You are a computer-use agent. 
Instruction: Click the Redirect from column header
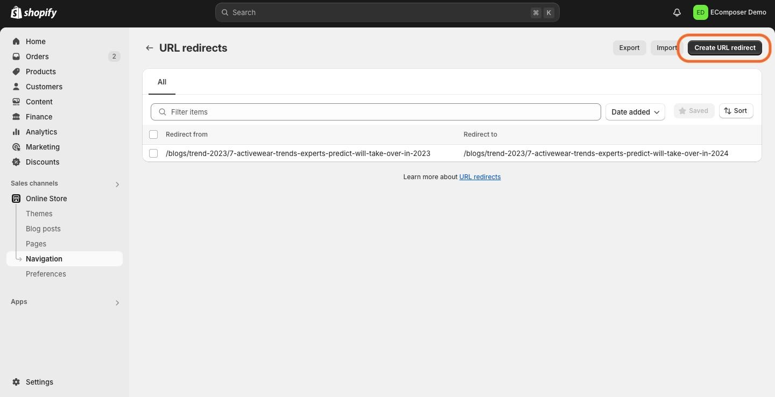point(187,134)
